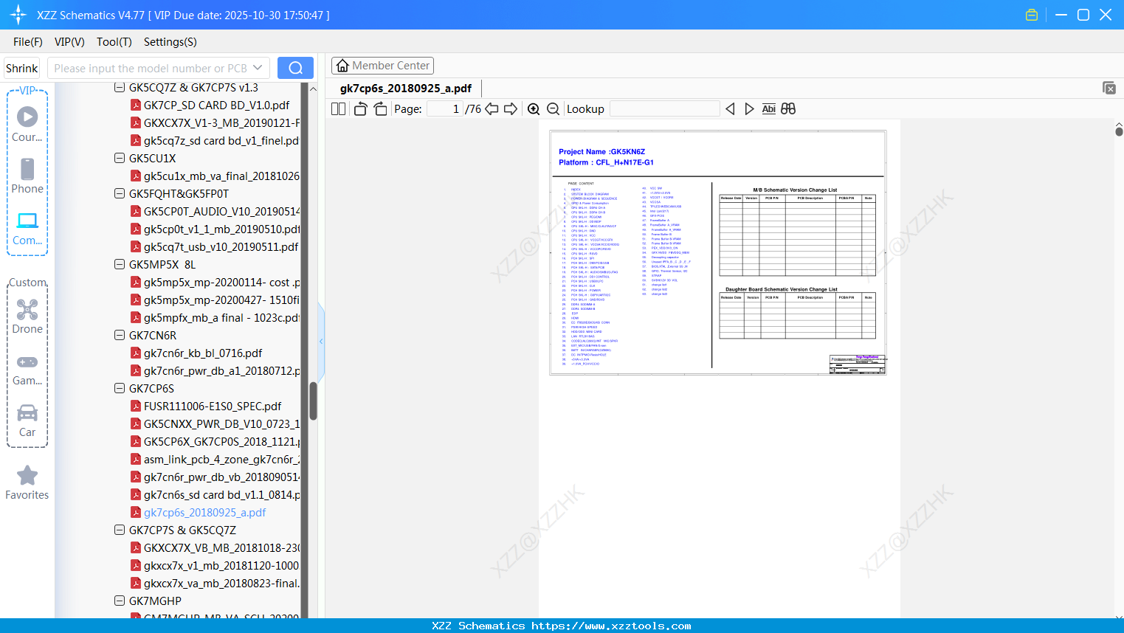This screenshot has height=633, width=1124.
Task: Open gk5mp5x_mp-20200114- cost file
Action: (221, 282)
